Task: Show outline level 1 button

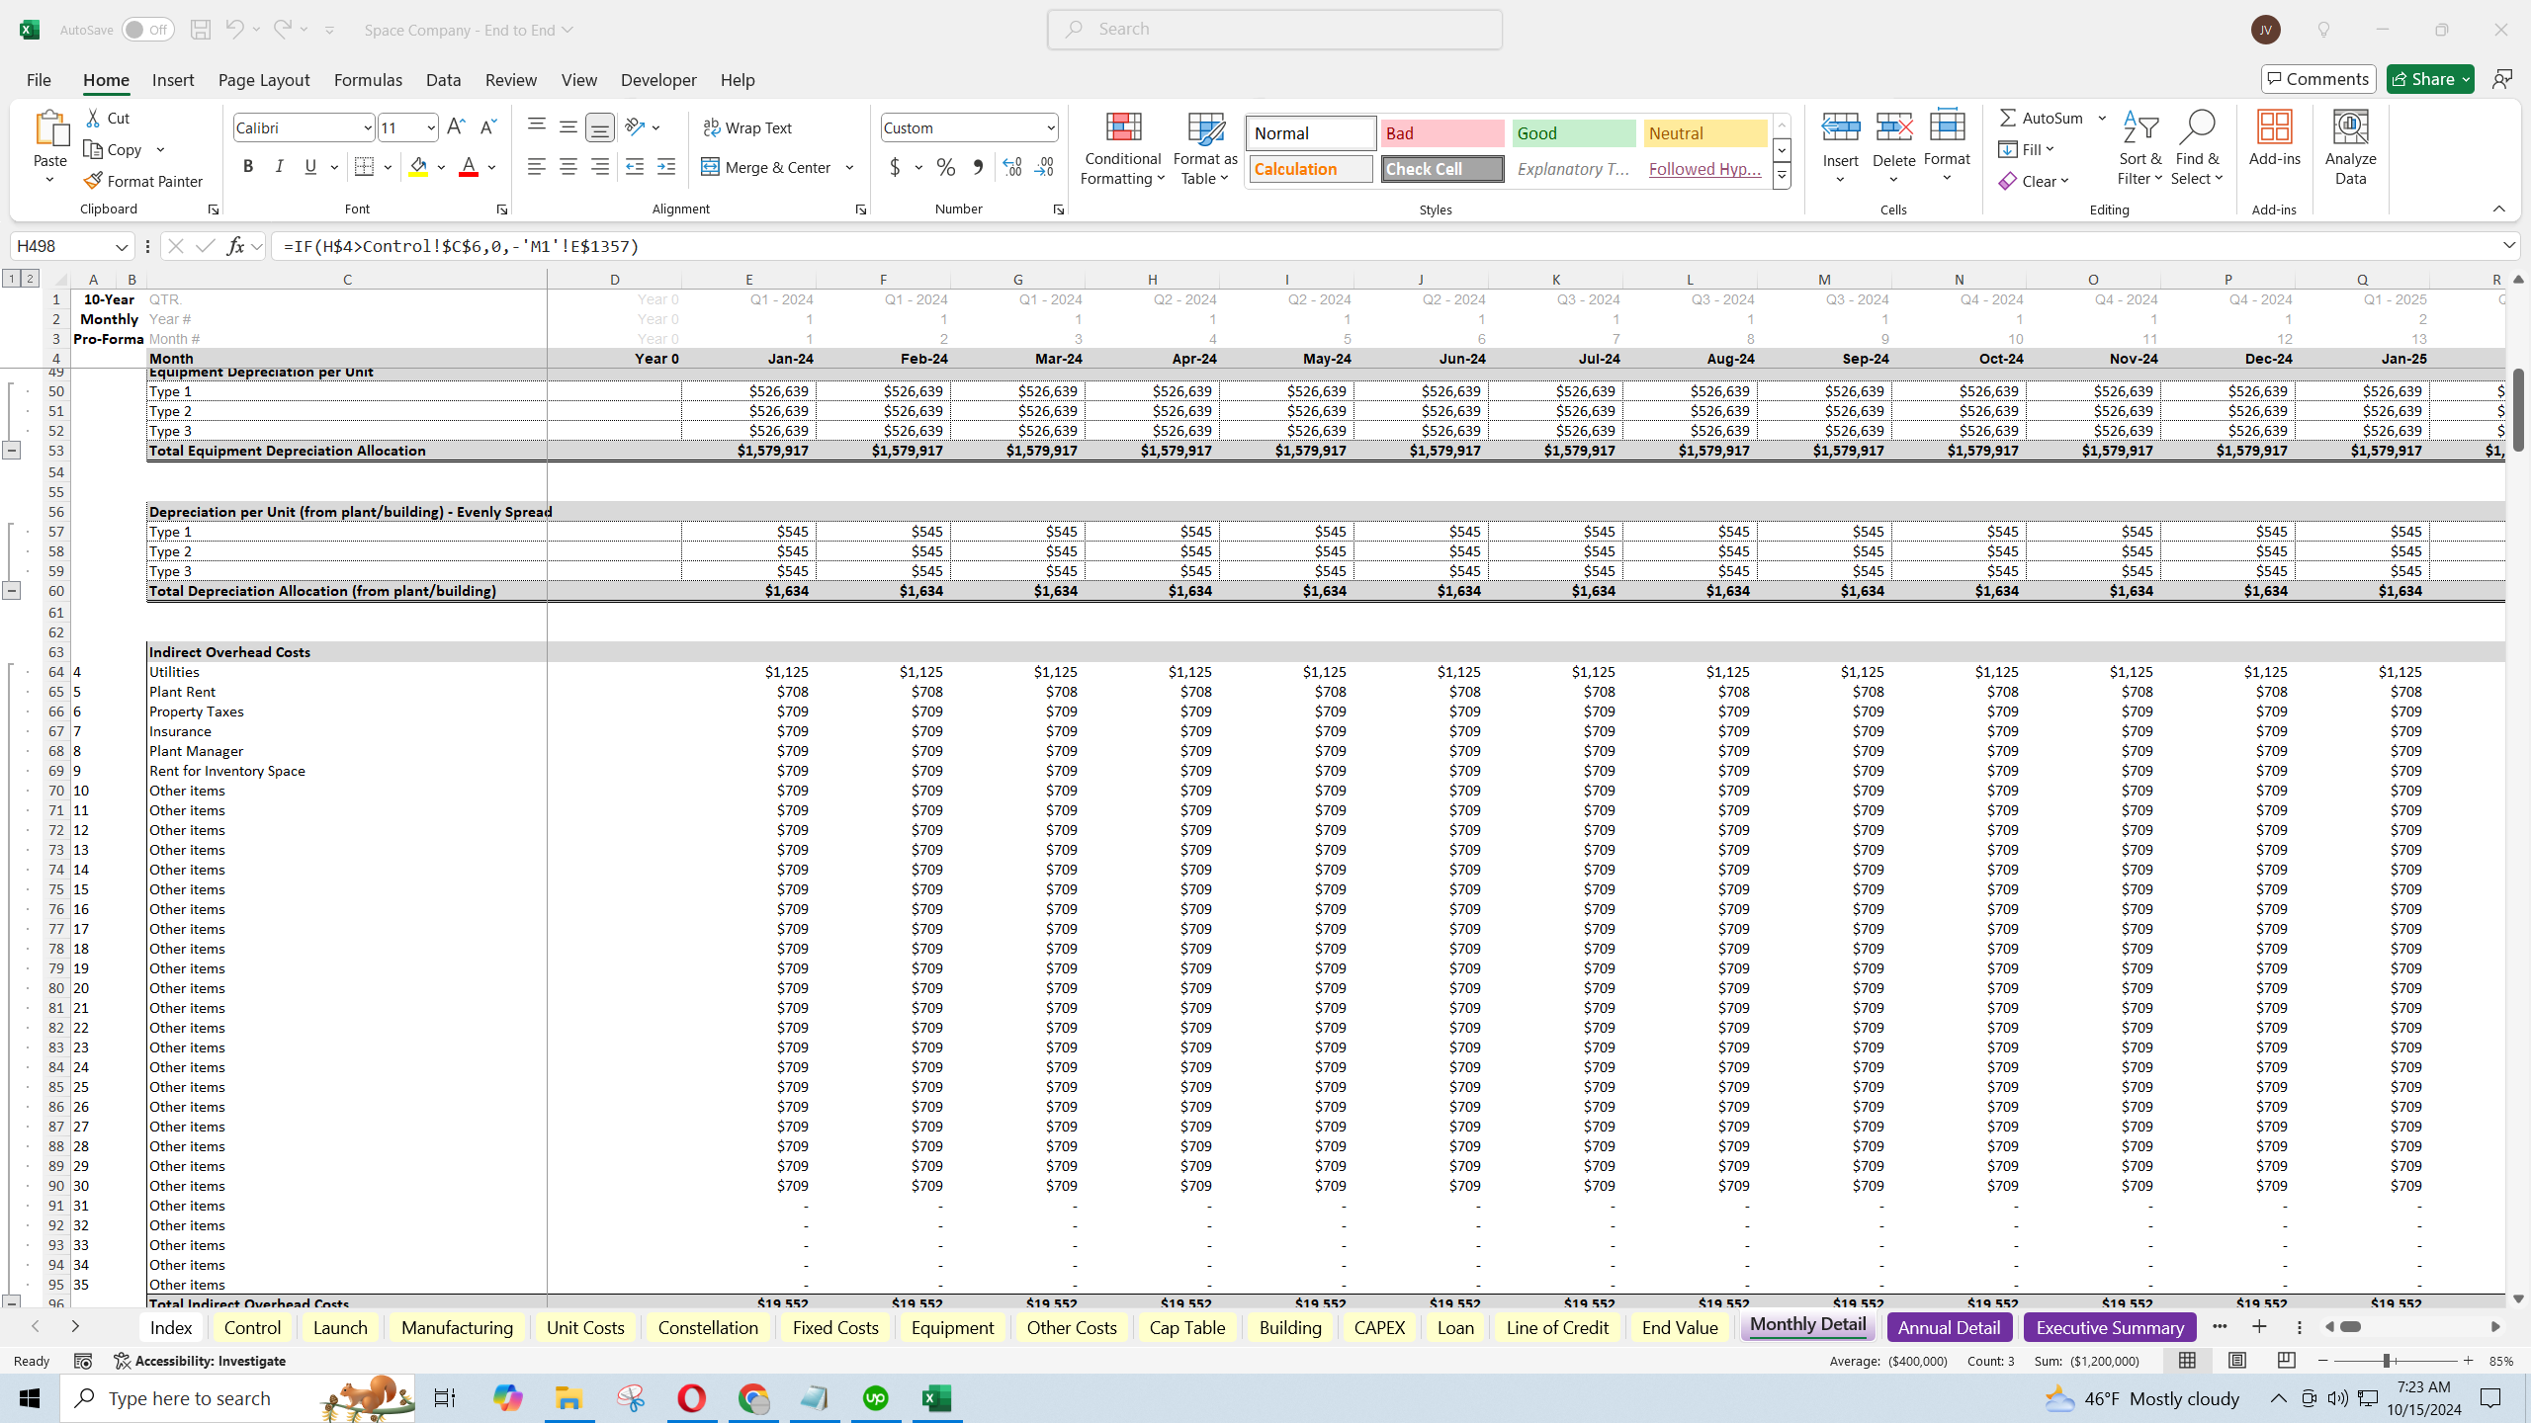Action: click(12, 279)
